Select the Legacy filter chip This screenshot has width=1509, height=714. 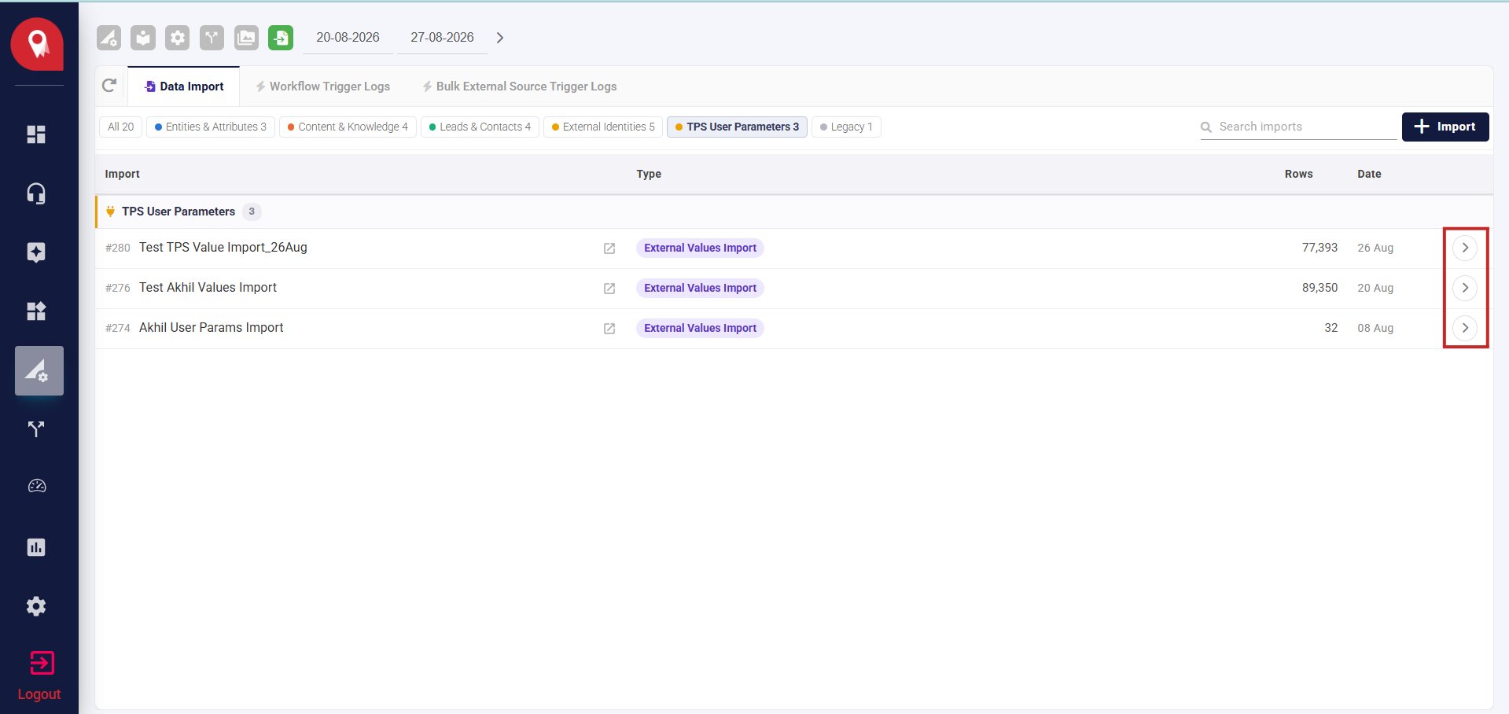pos(846,127)
